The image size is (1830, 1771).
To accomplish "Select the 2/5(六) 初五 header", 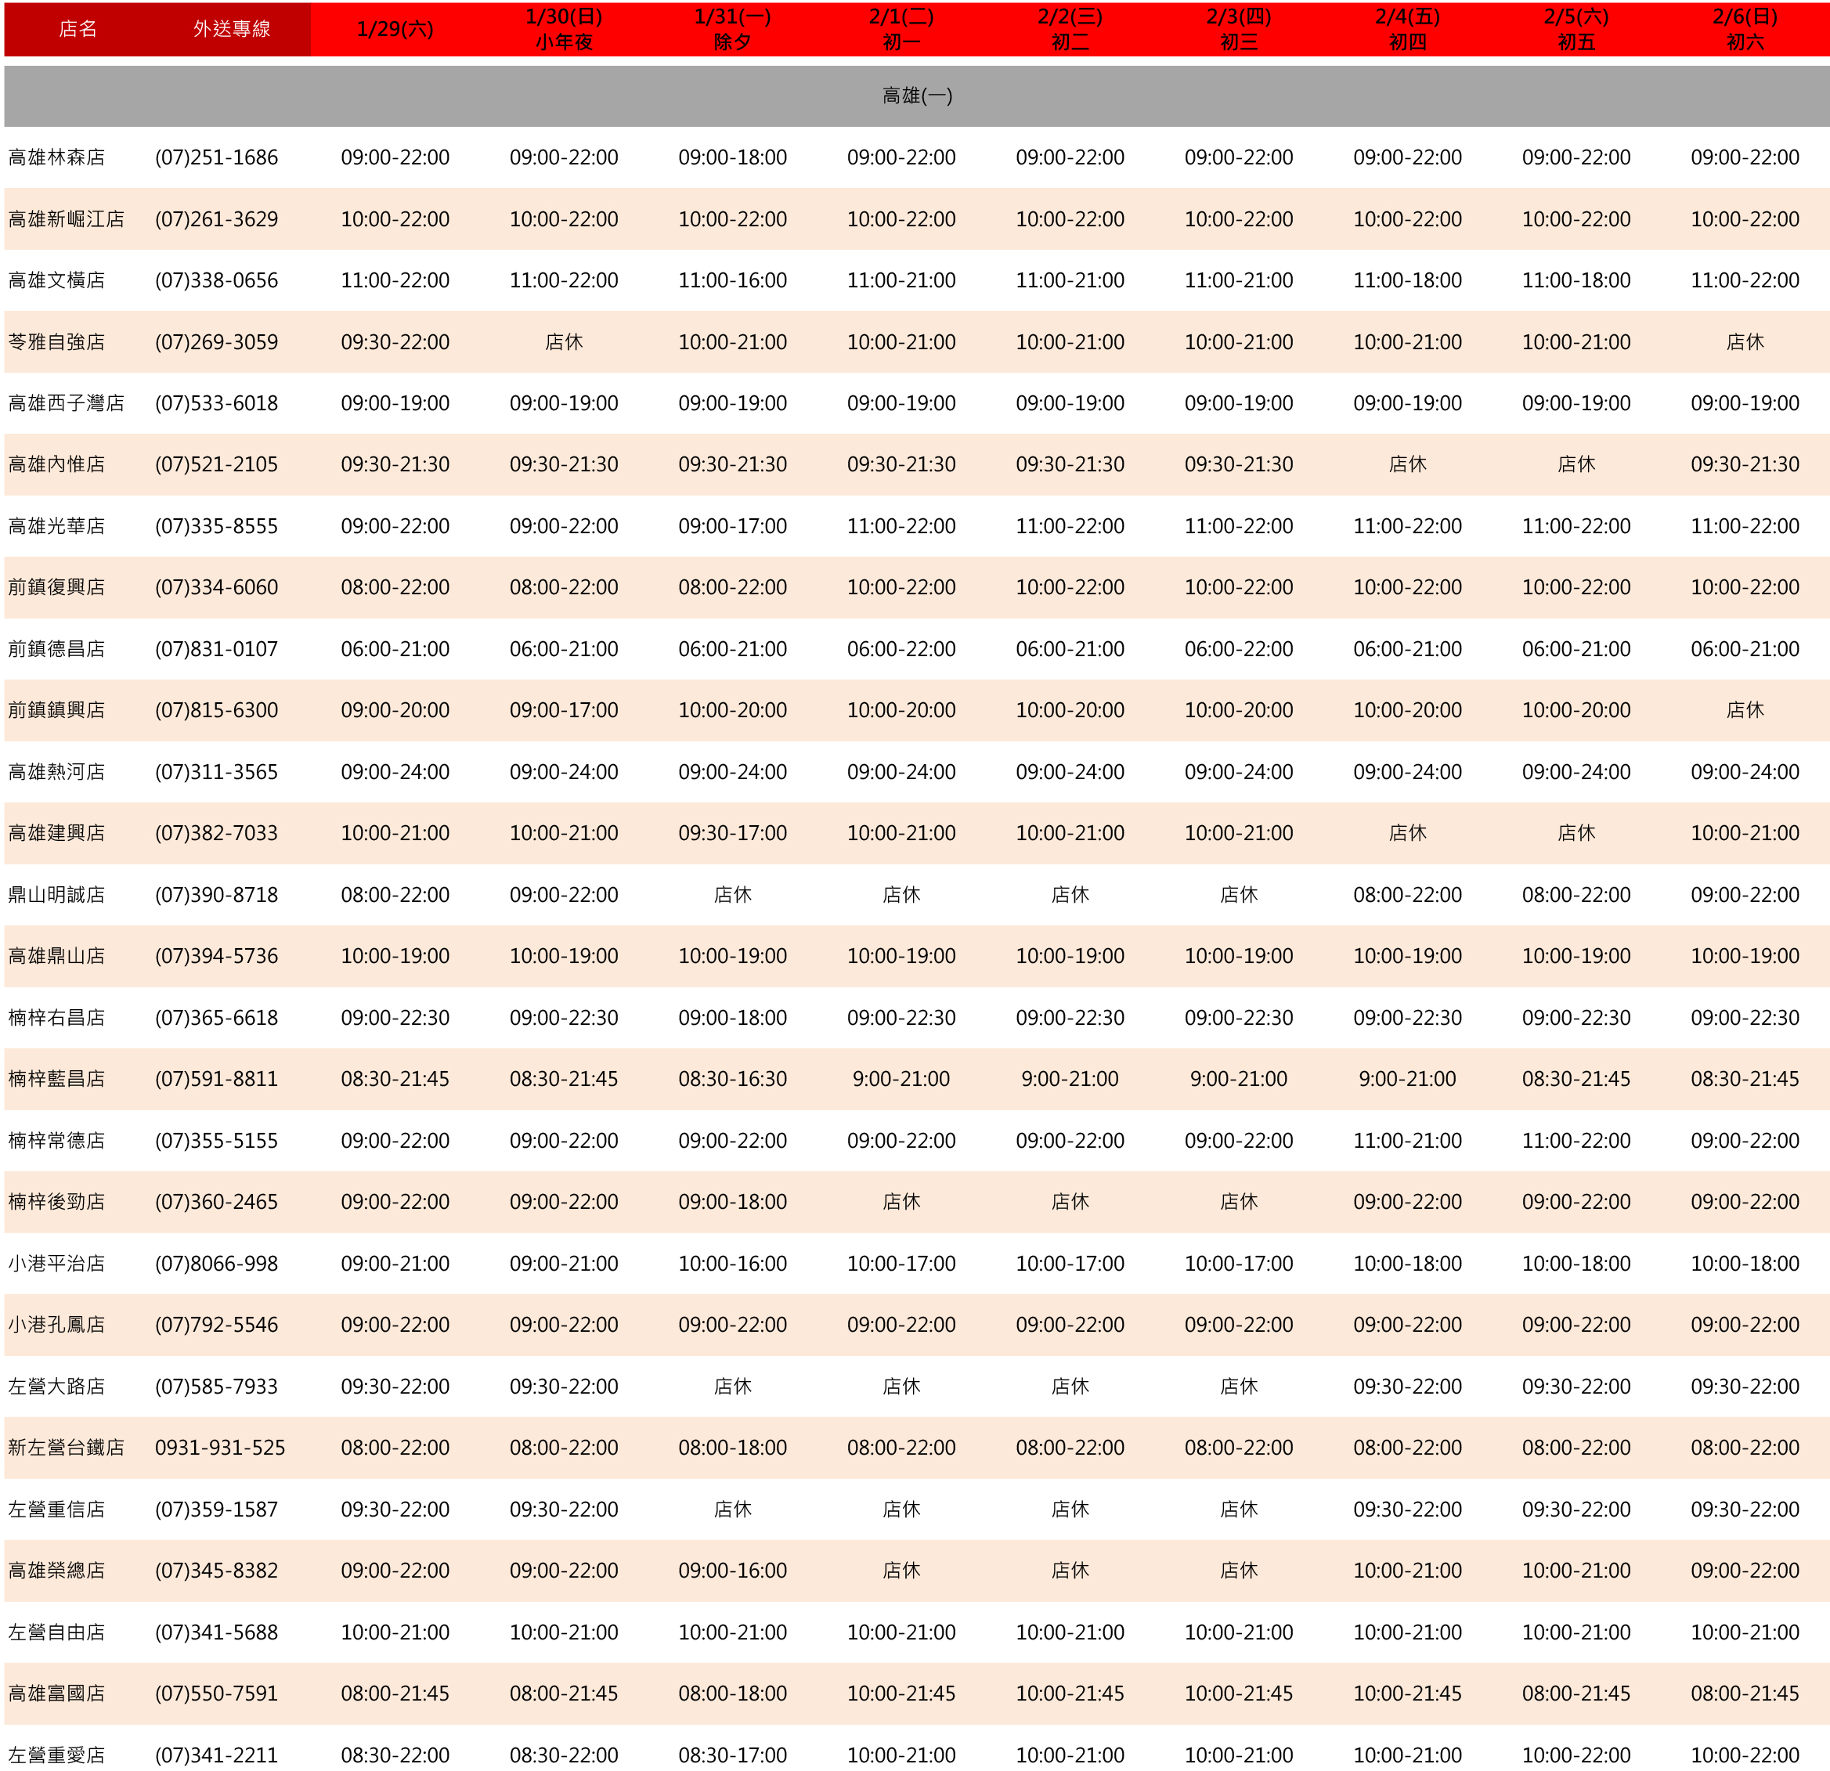I will 1577,29.
